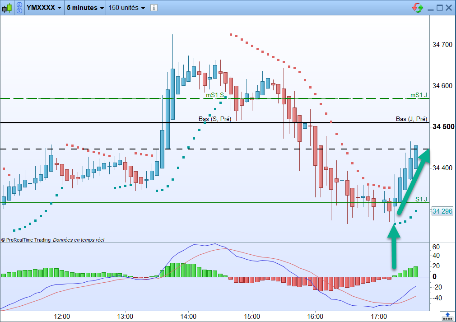Click the 34 500 price axis label
This screenshot has width=456, height=322.
click(x=443, y=127)
